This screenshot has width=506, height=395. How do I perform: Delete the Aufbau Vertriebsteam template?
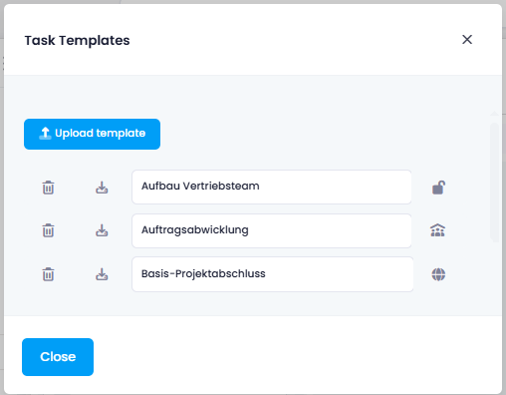click(48, 188)
